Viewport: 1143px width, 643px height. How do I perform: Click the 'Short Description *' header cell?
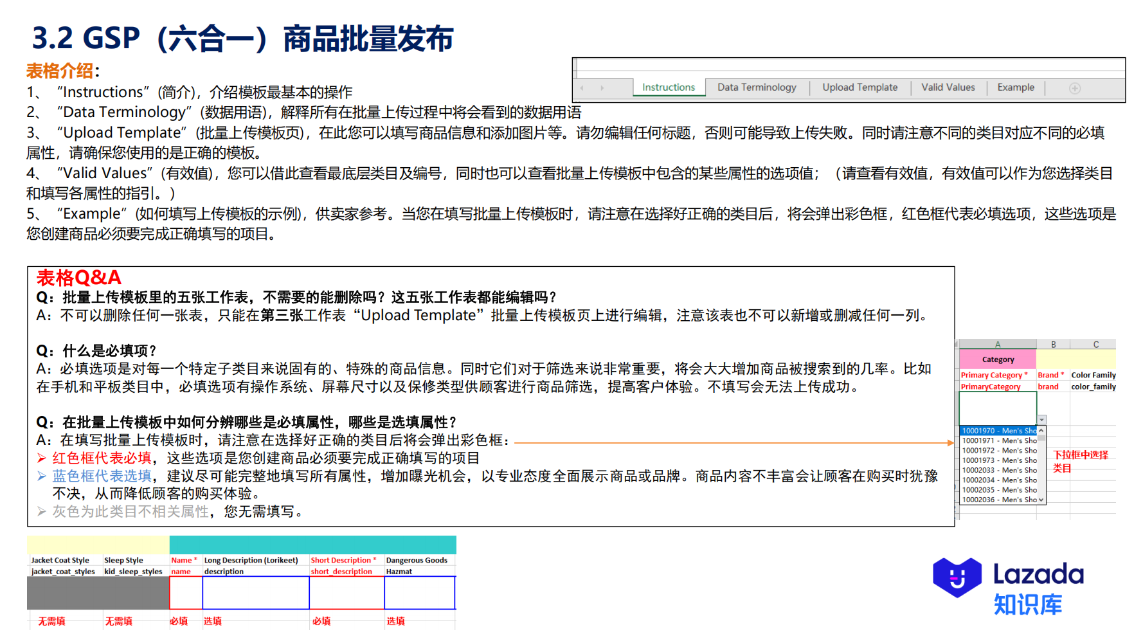(346, 560)
